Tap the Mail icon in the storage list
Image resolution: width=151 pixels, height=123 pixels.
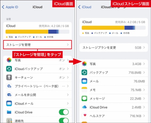[84, 81]
